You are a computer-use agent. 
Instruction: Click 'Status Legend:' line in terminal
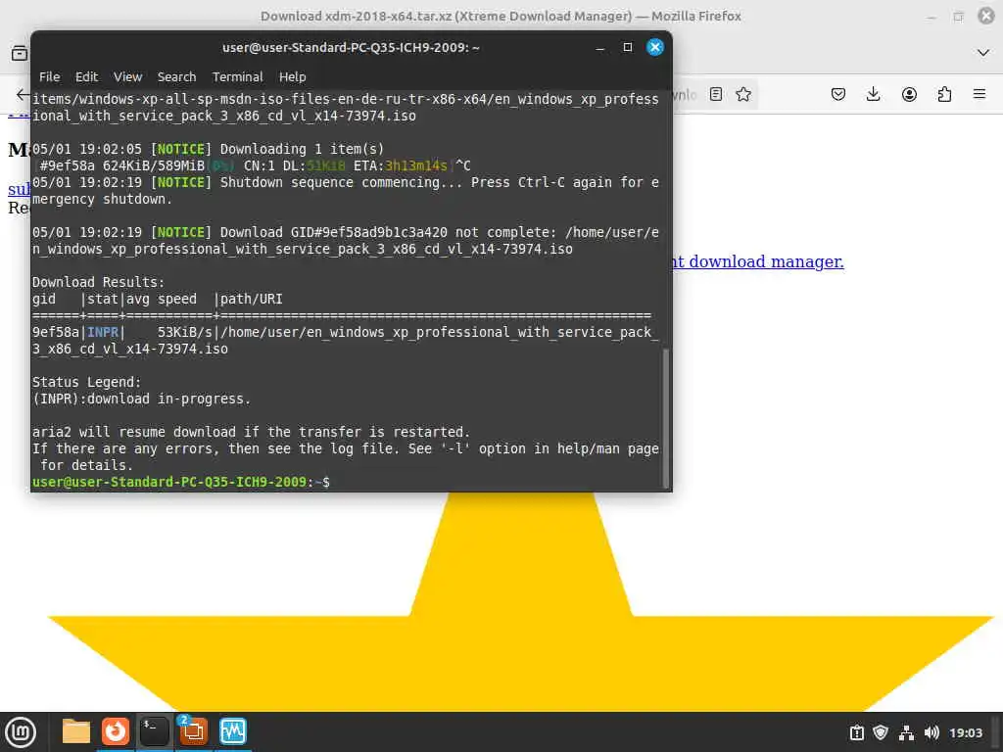pyautogui.click(x=86, y=383)
